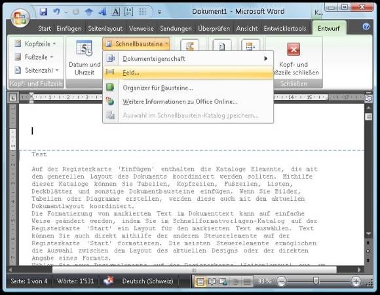Click the horizontal scrollbar right arrow
Image resolution: width=380 pixels, height=295 pixels.
coord(359,269)
